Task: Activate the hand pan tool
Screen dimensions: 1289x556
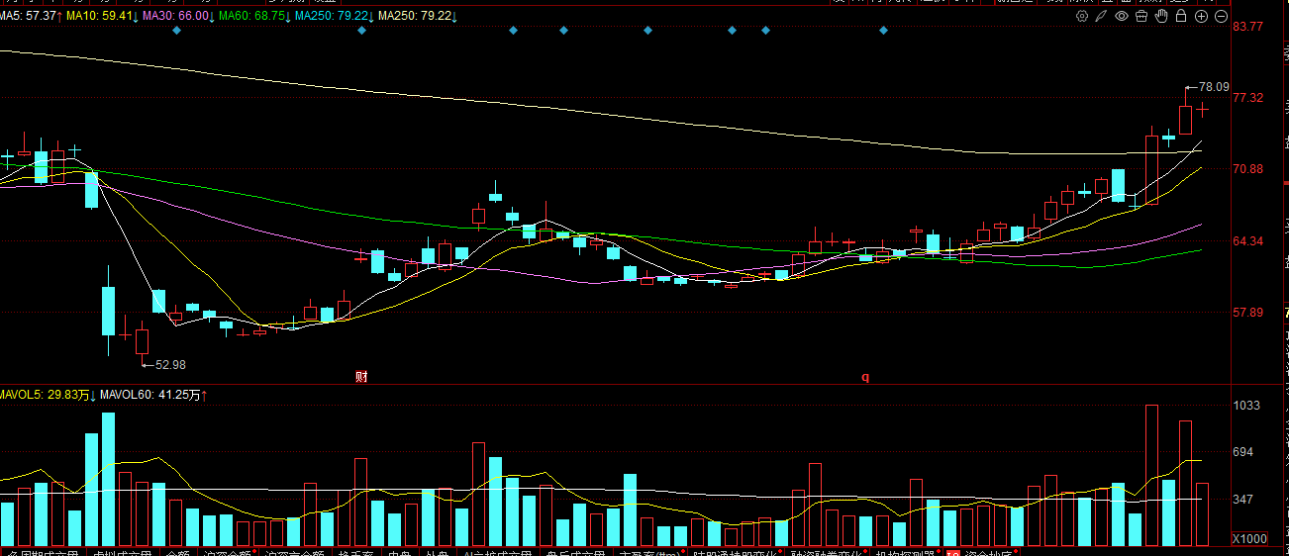Action: (x=1161, y=16)
